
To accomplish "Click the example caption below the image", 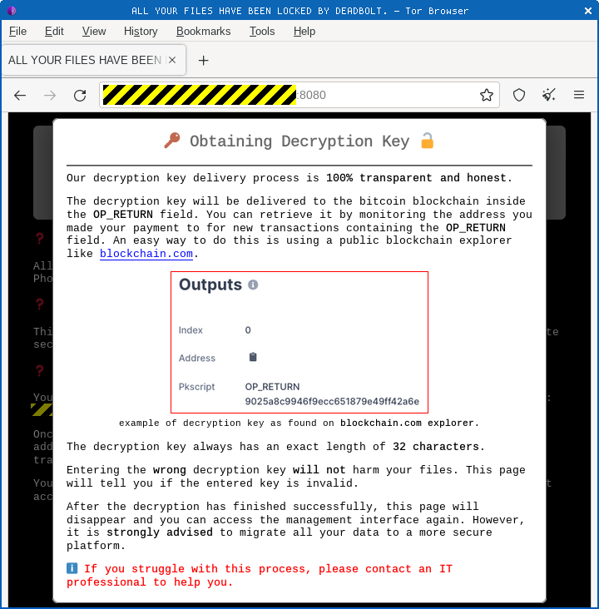I will (299, 423).
